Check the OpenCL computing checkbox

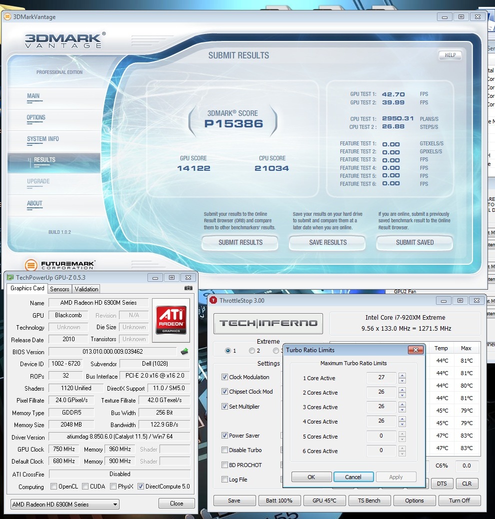pos(53,486)
